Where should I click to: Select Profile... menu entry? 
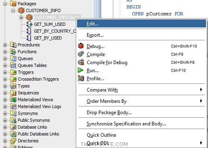click(x=141, y=79)
